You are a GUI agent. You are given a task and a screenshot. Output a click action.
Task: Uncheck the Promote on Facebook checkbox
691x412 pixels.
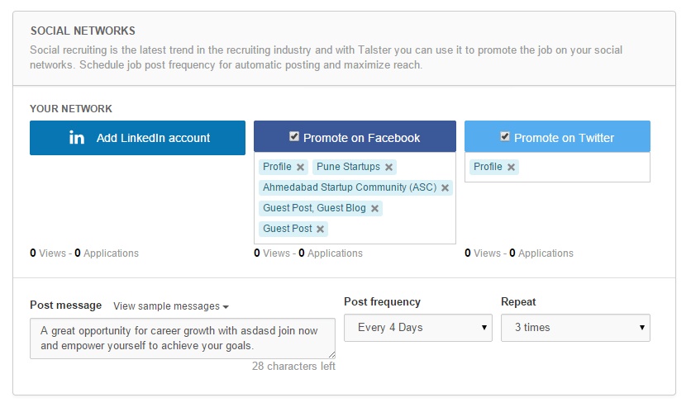295,137
